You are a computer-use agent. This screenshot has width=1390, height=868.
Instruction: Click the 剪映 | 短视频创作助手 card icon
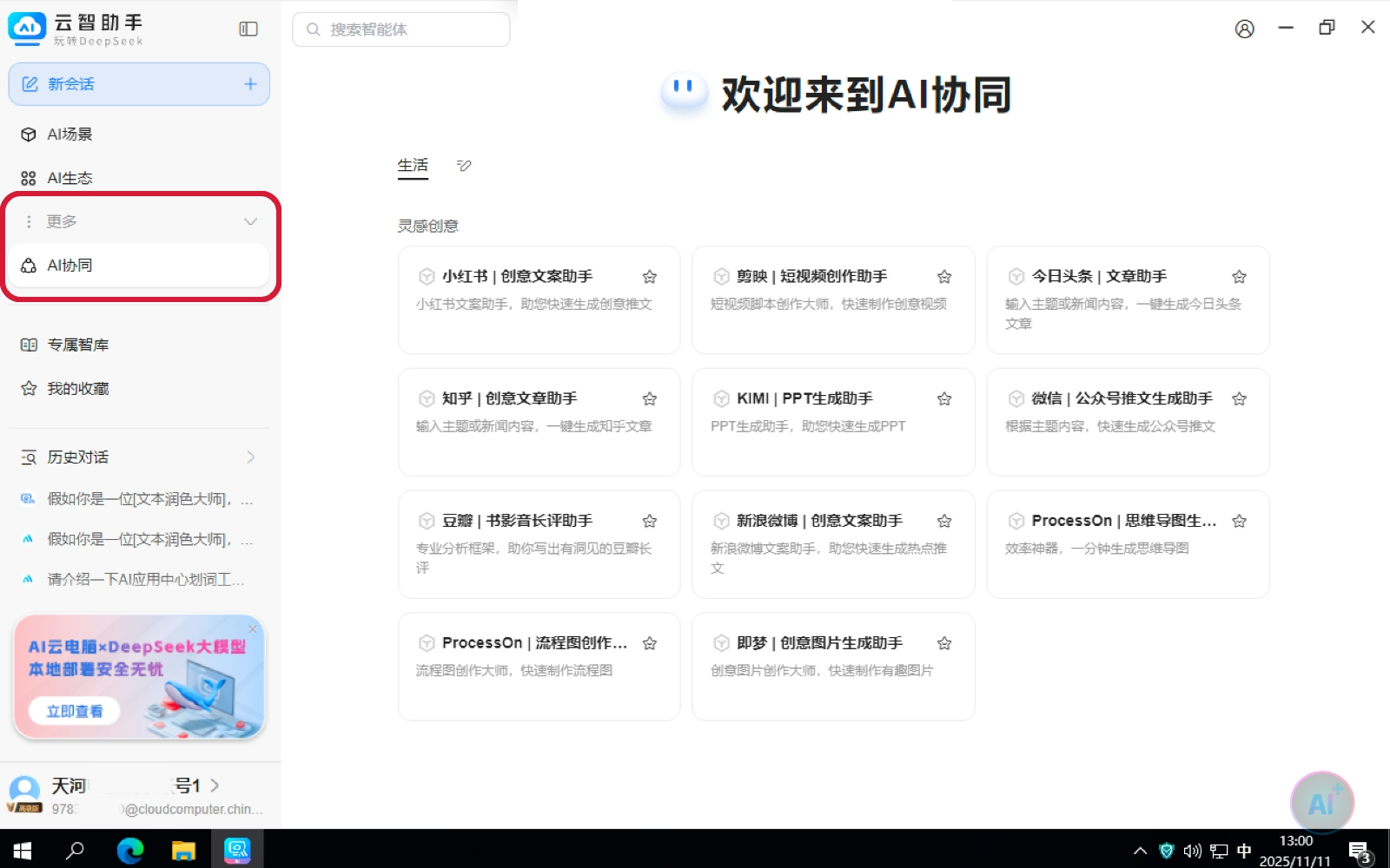[721, 277]
